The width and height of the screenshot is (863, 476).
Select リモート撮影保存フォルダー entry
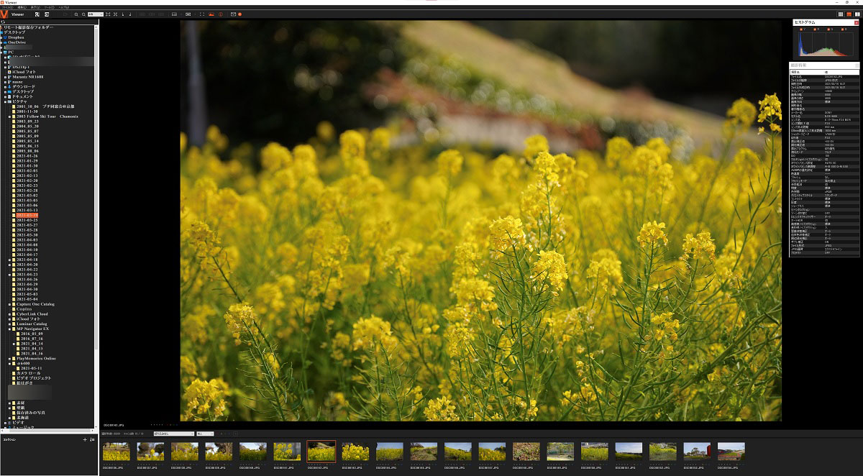click(27, 27)
